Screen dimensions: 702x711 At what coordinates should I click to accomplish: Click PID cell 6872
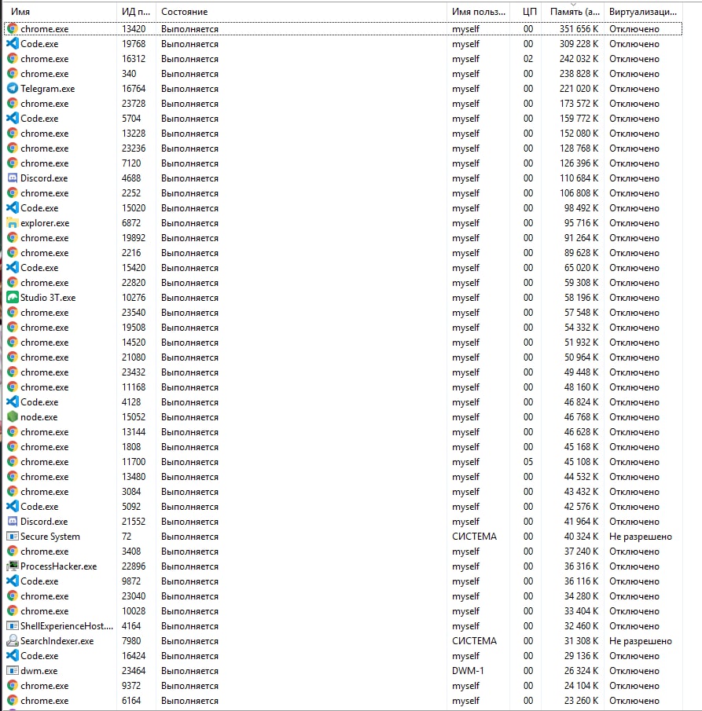(x=131, y=223)
